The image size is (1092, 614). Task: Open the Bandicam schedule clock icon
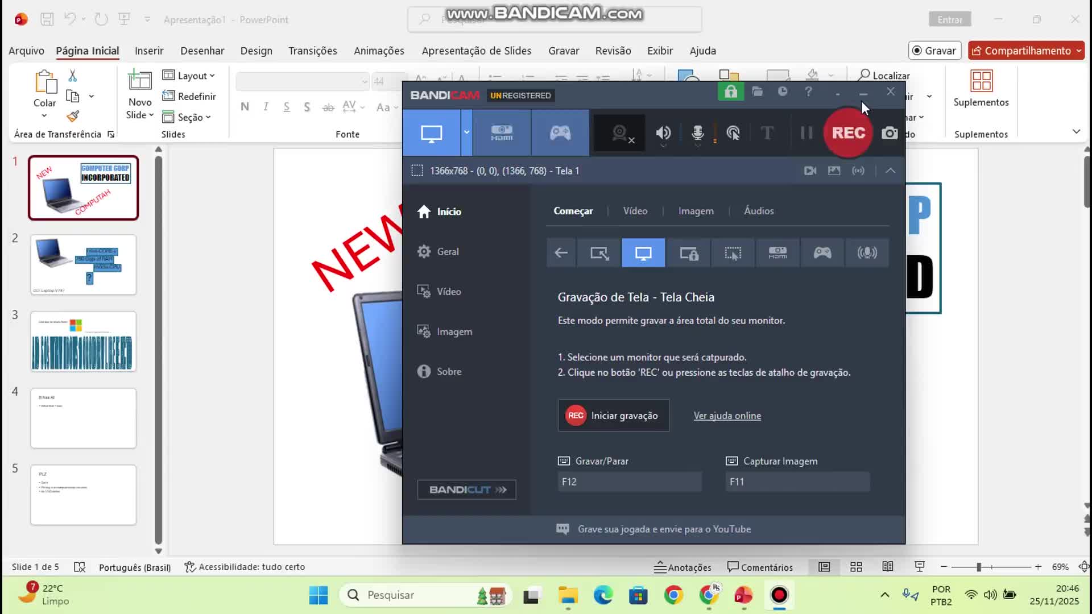(783, 92)
